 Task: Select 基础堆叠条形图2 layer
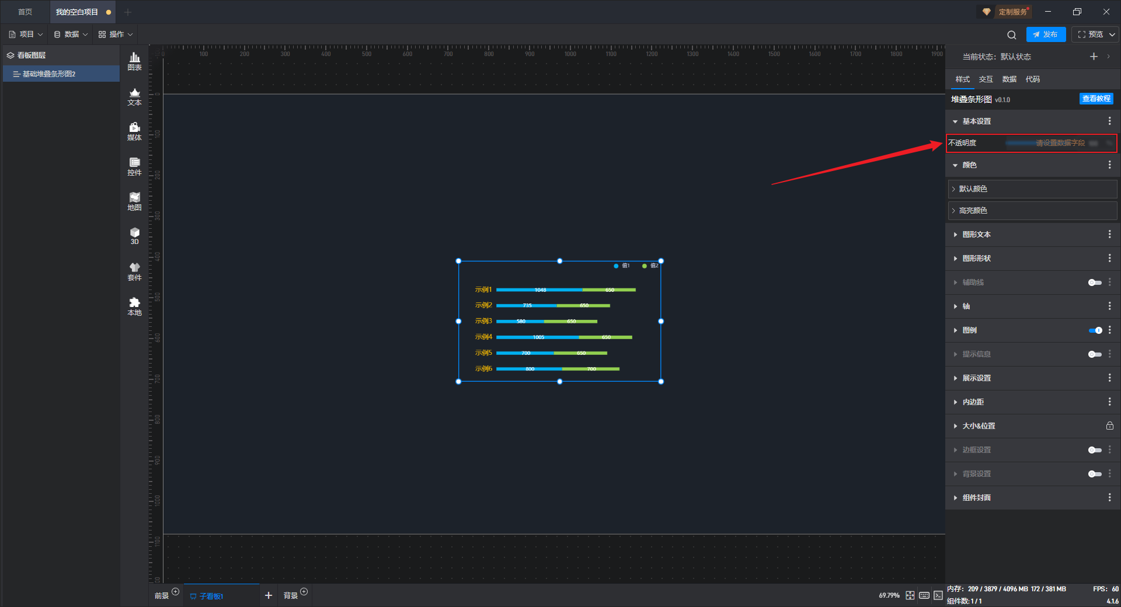[x=61, y=74]
